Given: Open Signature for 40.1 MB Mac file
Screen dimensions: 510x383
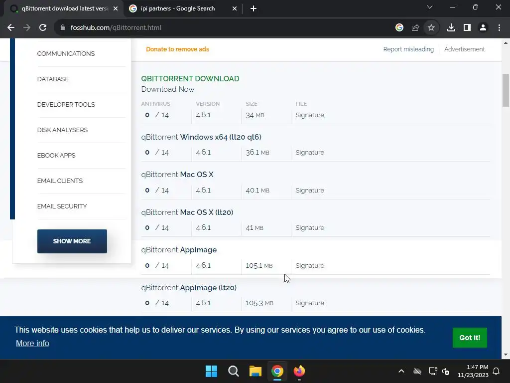Looking at the screenshot, I should tap(310, 190).
